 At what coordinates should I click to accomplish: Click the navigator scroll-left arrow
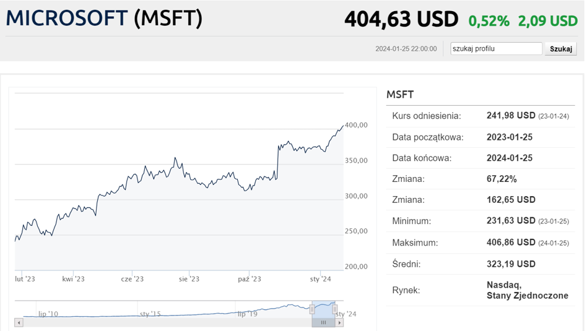pyautogui.click(x=19, y=322)
